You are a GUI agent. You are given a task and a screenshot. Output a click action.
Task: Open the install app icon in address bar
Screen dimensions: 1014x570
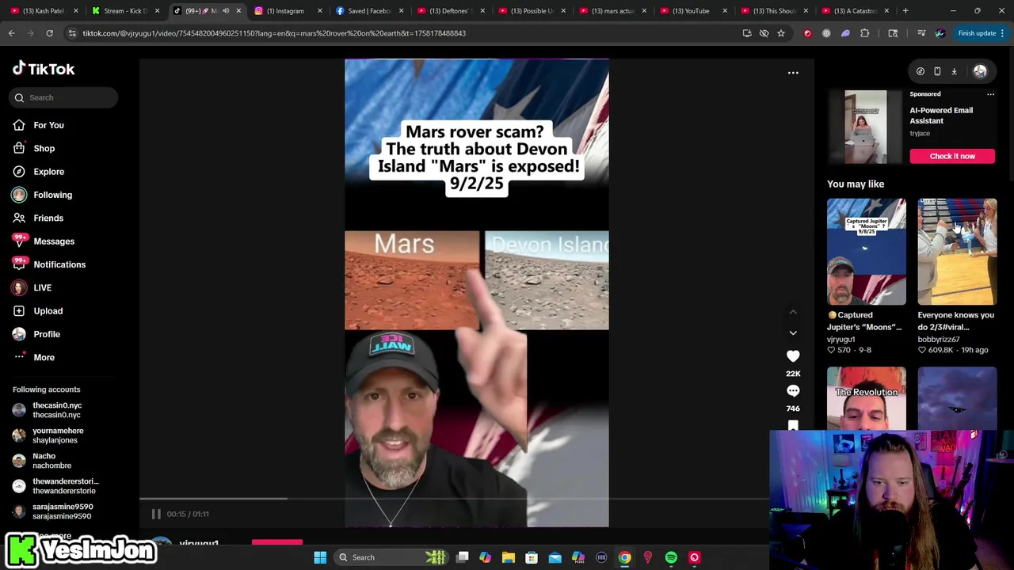click(x=747, y=33)
